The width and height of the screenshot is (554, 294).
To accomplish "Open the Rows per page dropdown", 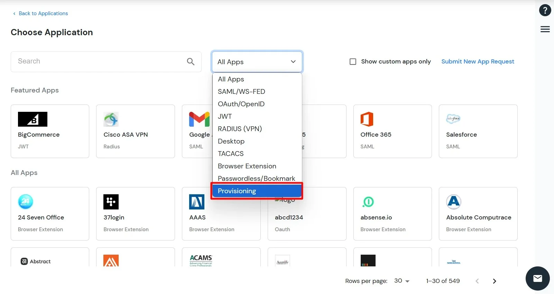I will click(x=402, y=281).
